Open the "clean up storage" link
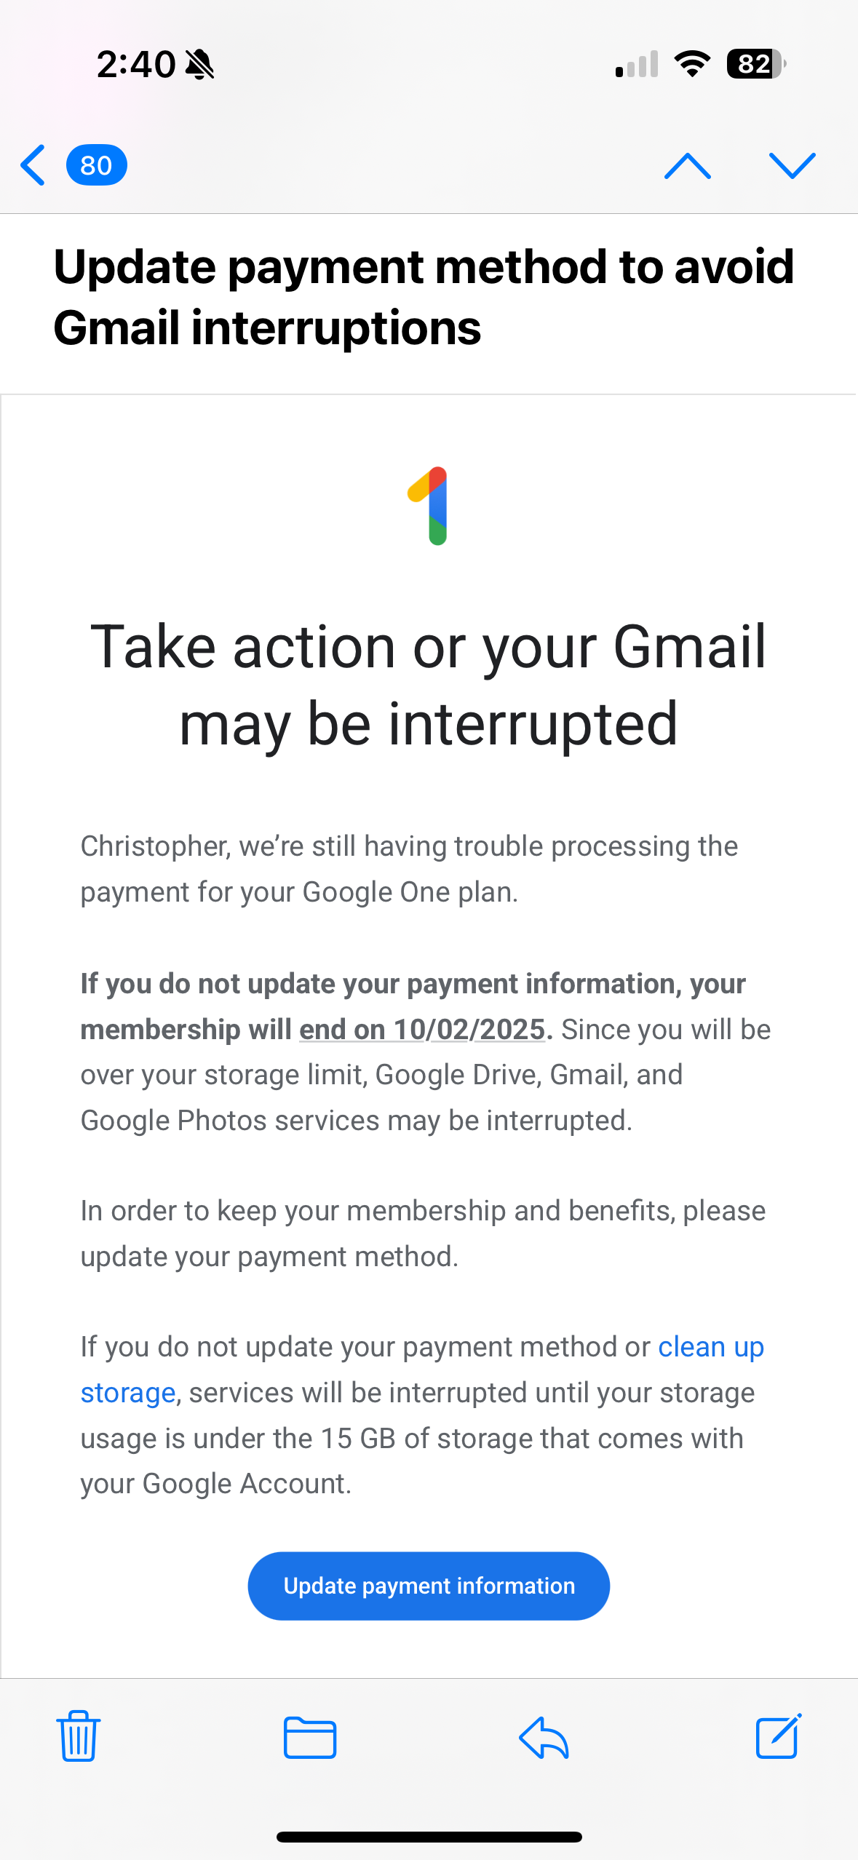 (710, 1347)
